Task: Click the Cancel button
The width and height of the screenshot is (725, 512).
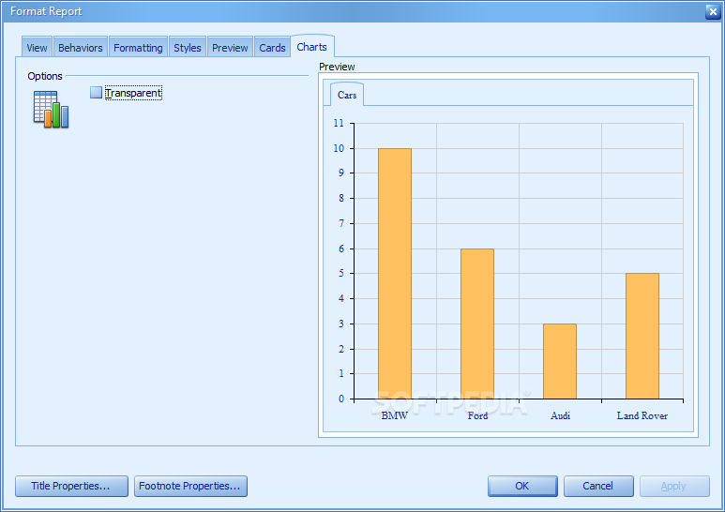Action: [x=598, y=486]
